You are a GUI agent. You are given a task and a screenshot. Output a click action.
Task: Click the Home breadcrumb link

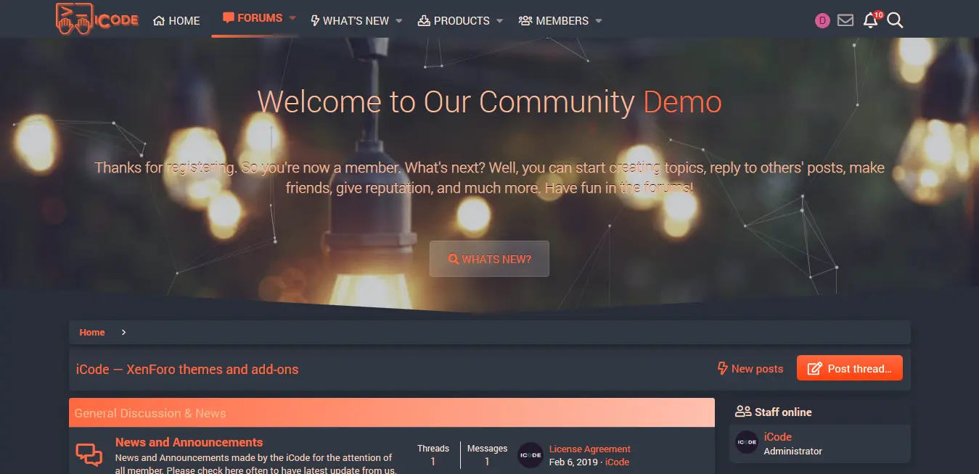tap(92, 332)
